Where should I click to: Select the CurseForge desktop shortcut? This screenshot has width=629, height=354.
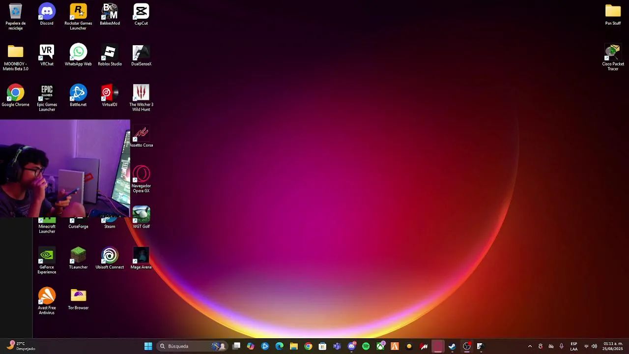[x=78, y=224]
